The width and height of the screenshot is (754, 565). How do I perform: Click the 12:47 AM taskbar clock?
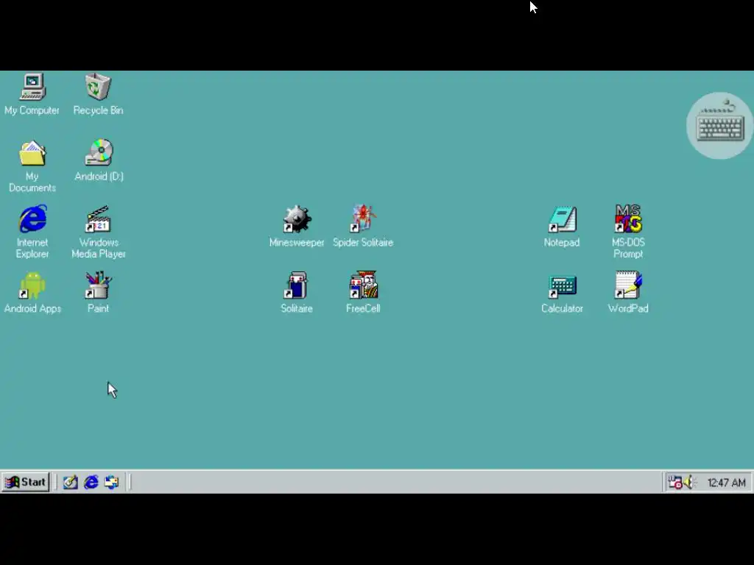point(727,483)
